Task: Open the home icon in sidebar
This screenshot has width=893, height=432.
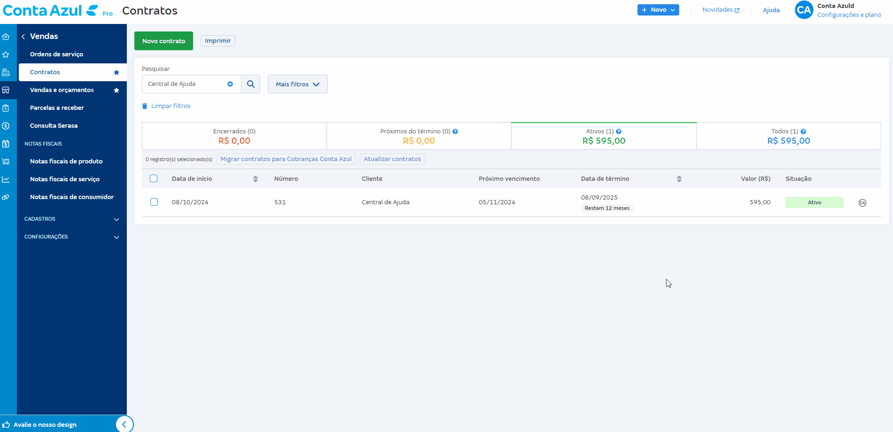Action: point(6,37)
